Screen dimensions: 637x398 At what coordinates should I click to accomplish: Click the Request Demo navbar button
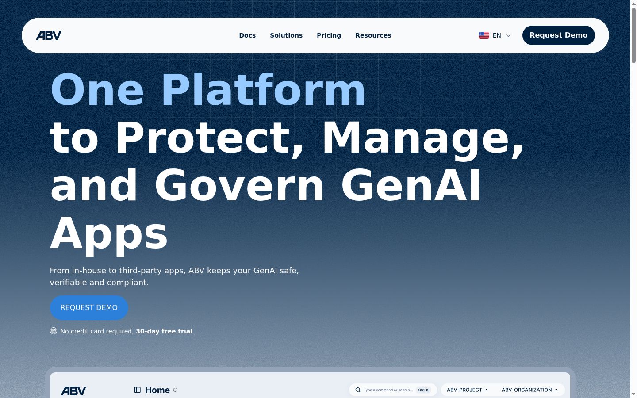click(558, 35)
